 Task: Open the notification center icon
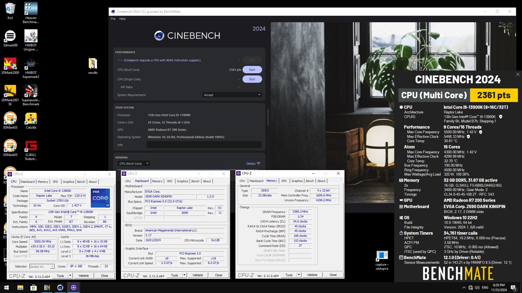pyautogui.click(x=514, y=288)
